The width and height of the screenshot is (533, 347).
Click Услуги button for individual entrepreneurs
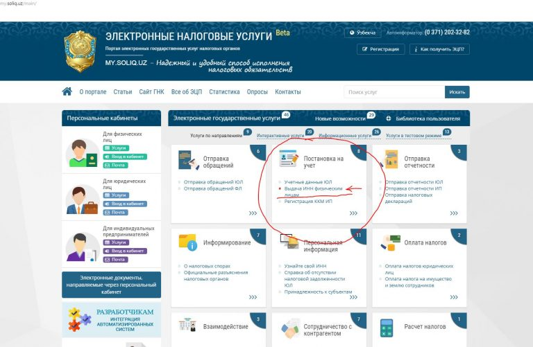click(x=116, y=242)
